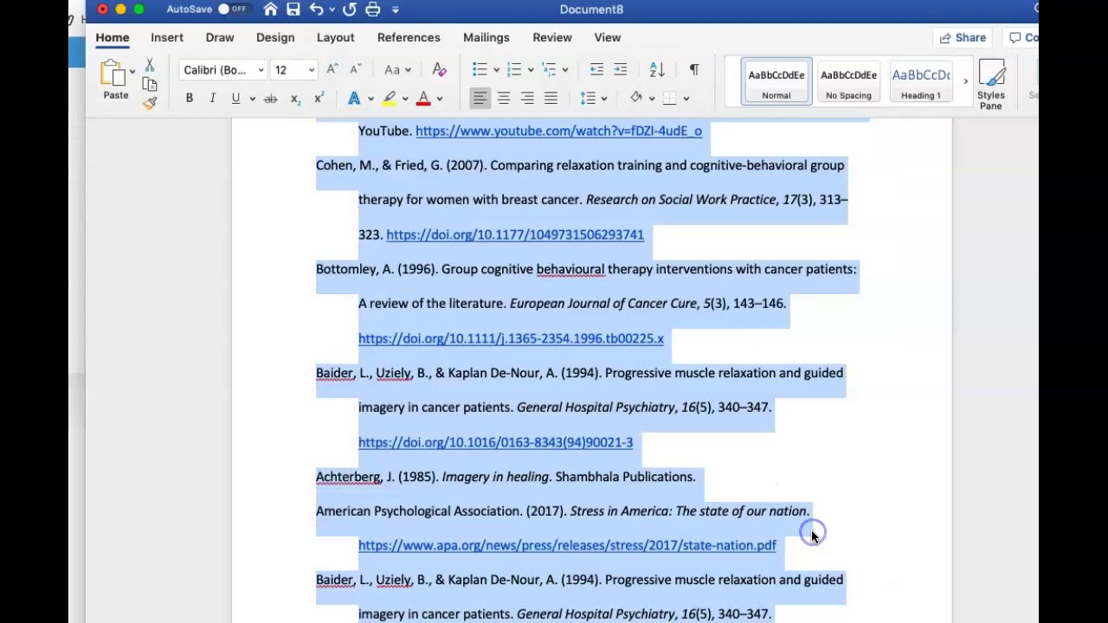Sort the selected paragraphs
This screenshot has height=623, width=1108.
(x=657, y=70)
